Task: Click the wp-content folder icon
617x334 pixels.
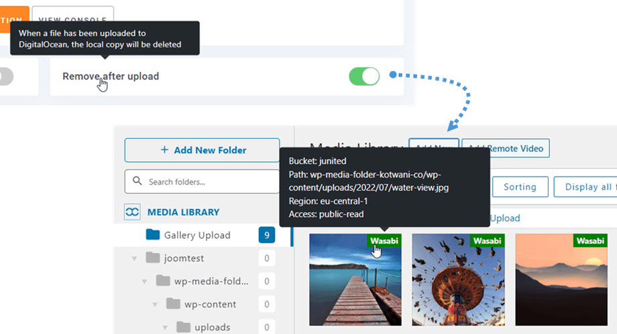Action: point(174,304)
